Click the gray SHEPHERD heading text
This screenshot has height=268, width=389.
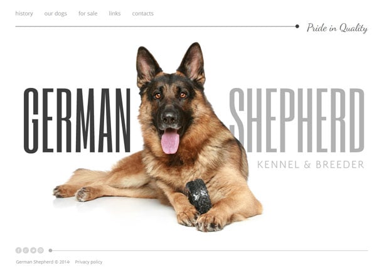(297, 121)
